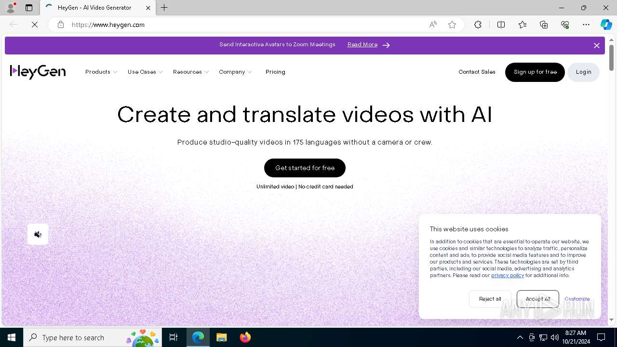Click the address bar URL

click(108, 25)
